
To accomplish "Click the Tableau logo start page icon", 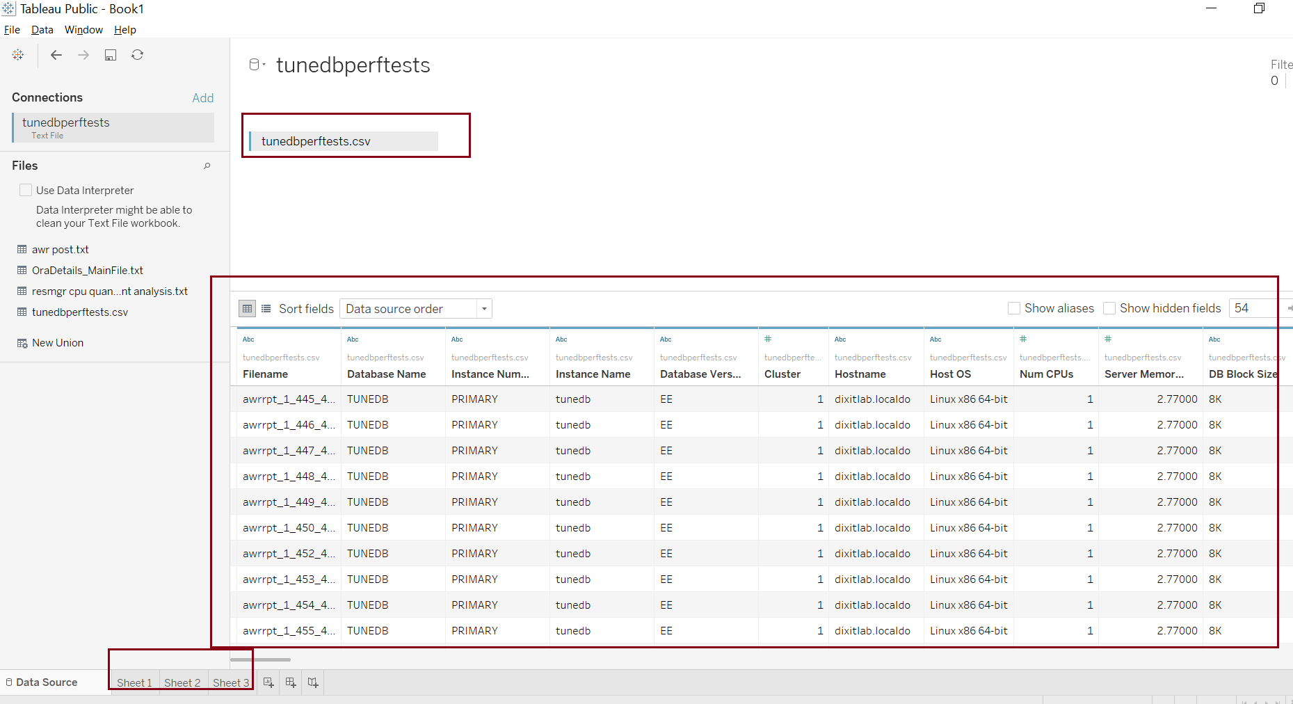I will pyautogui.click(x=18, y=55).
